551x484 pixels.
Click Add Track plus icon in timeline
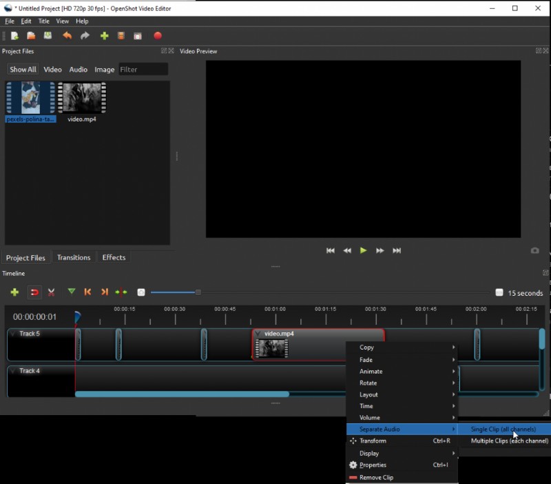[14, 292]
